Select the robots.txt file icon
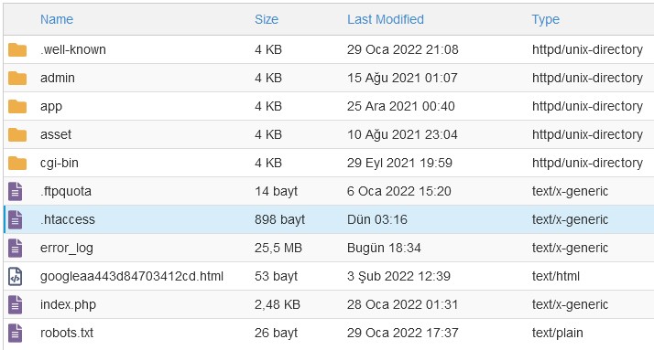Viewport: 654px width, 350px height. click(x=15, y=333)
